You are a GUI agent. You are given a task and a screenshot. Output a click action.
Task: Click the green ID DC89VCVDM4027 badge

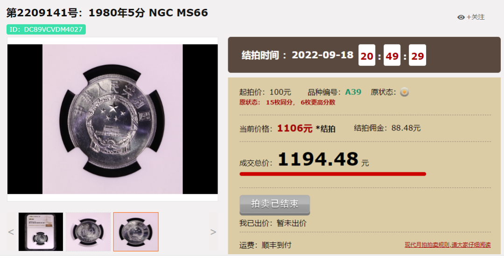[46, 29]
